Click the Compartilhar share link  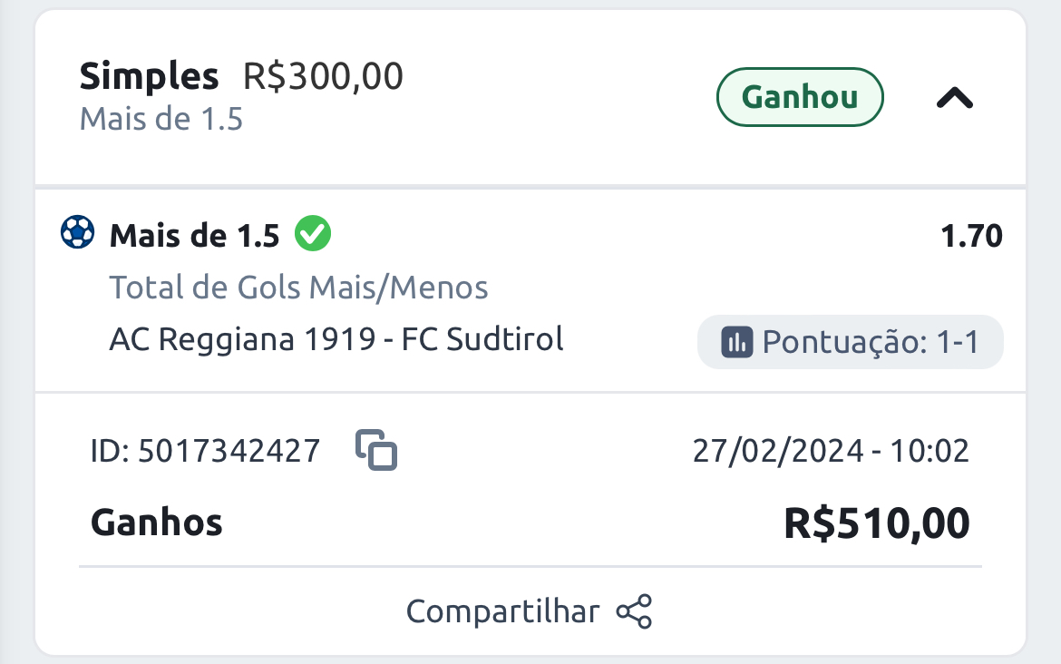point(502,612)
